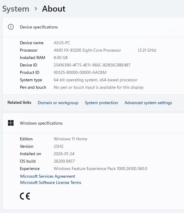
Task: Click the version value 25H2
Action: pos(58,146)
